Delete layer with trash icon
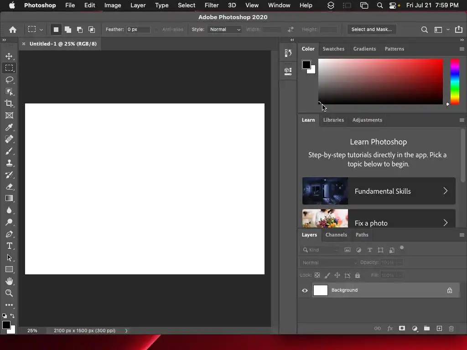Viewport: 467px width, 350px height. click(x=451, y=328)
